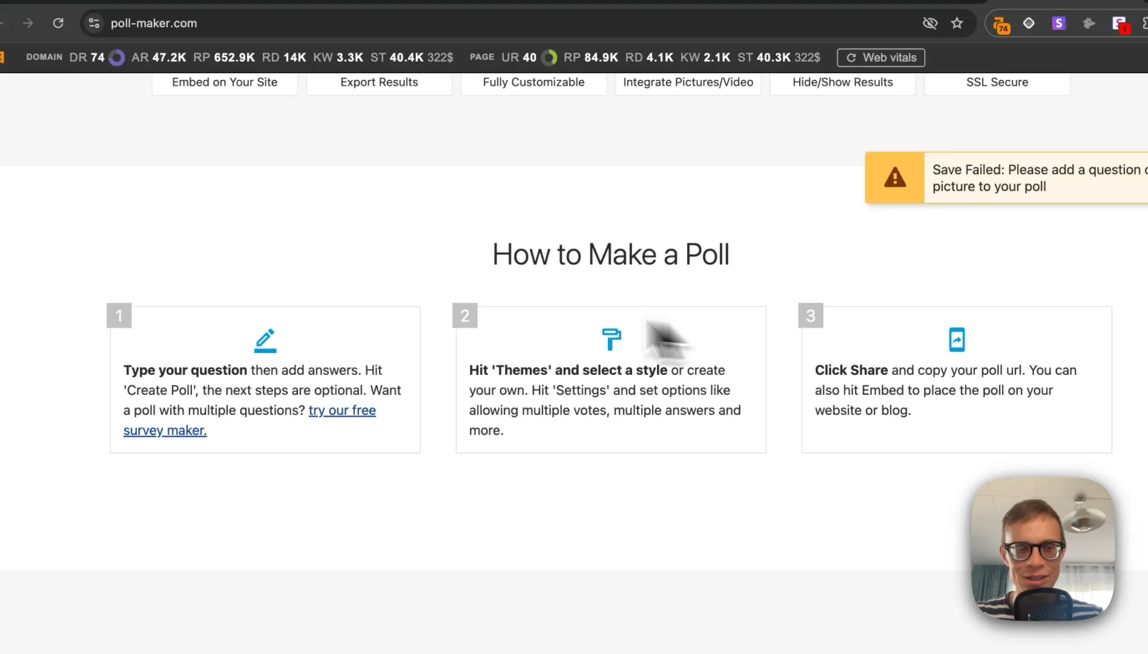The image size is (1148, 654).
Task: Click the KW 2.1K page metric
Action: click(705, 58)
